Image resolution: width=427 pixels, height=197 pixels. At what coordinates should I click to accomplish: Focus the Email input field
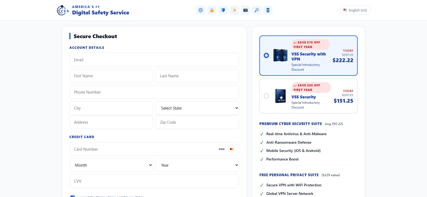point(154,60)
